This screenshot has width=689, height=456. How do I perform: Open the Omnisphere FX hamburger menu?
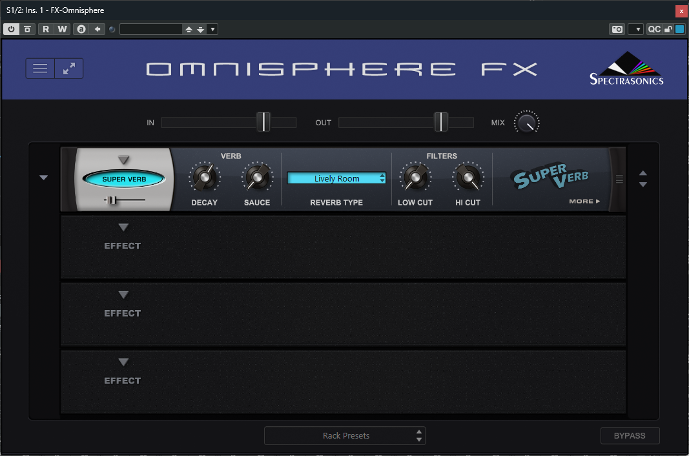tap(40, 68)
